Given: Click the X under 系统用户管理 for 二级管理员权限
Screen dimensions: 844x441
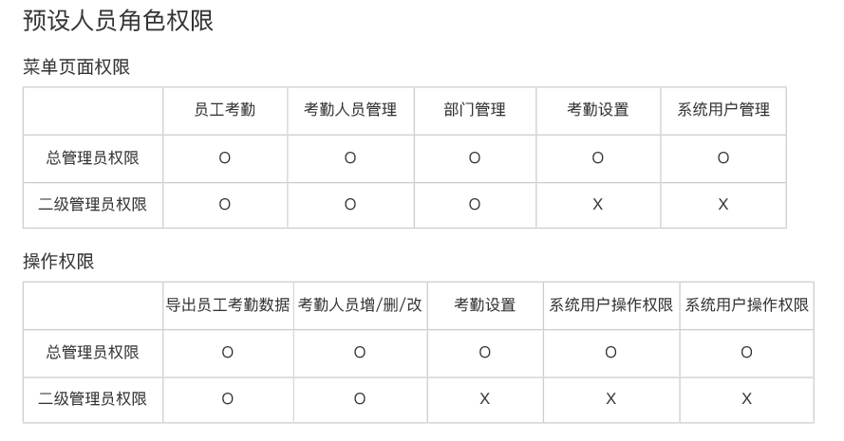Looking at the screenshot, I should click(x=723, y=205).
